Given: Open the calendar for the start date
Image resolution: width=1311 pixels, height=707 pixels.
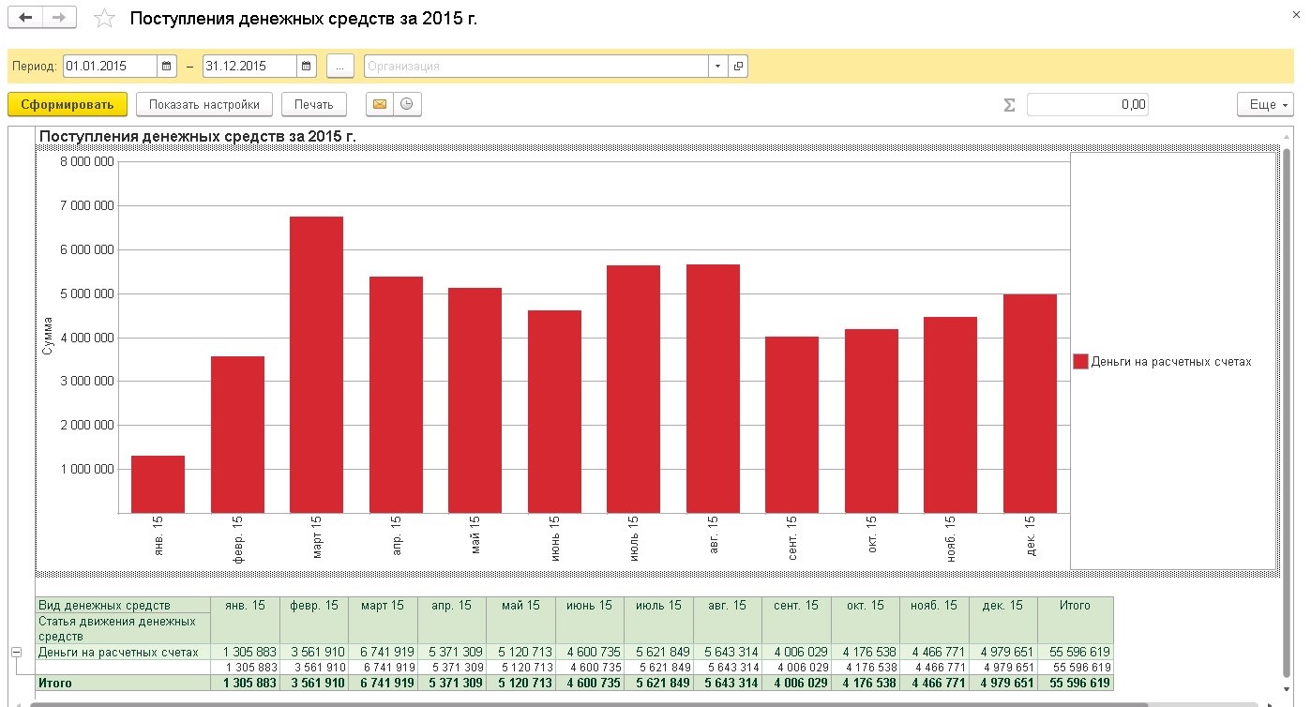Looking at the screenshot, I should click(167, 67).
